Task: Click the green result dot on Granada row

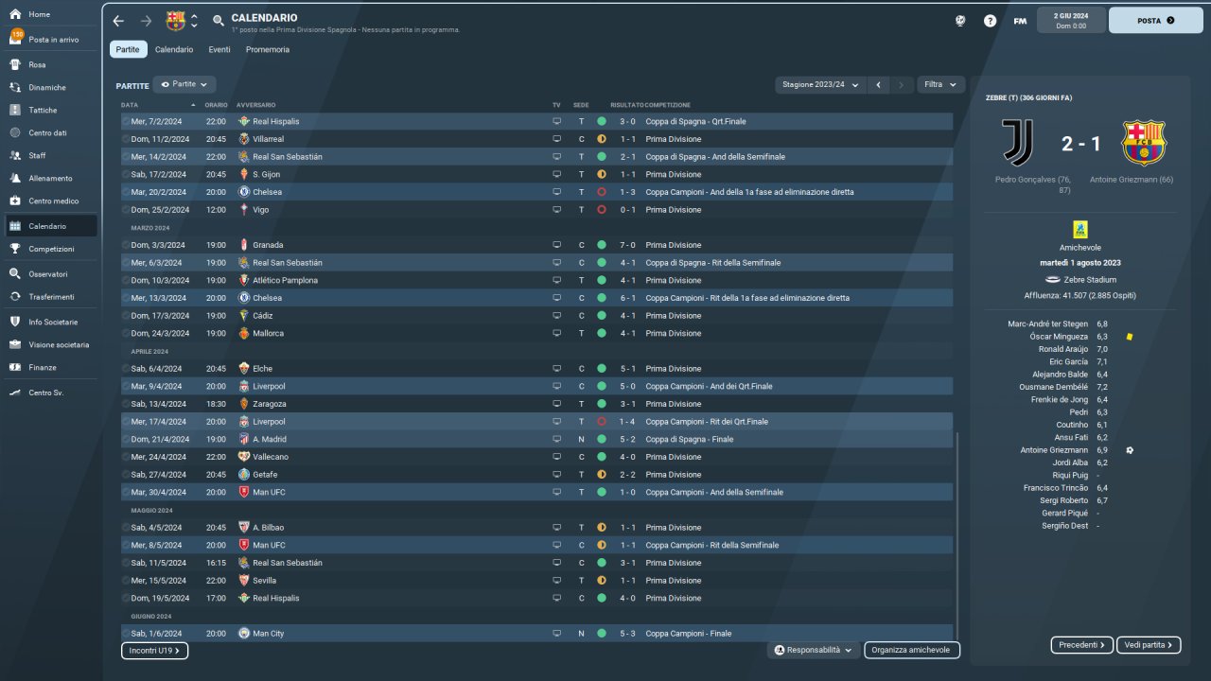Action: pos(601,245)
